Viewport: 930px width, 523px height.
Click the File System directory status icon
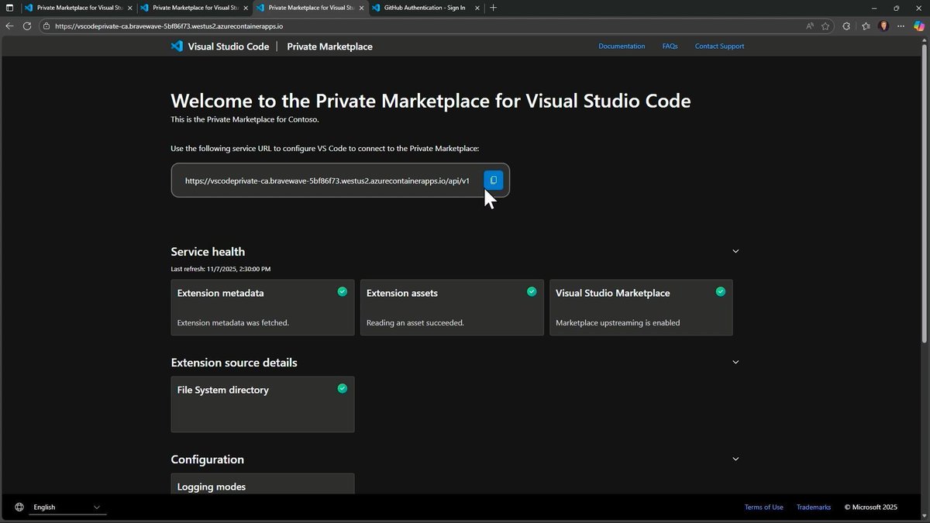tap(342, 388)
